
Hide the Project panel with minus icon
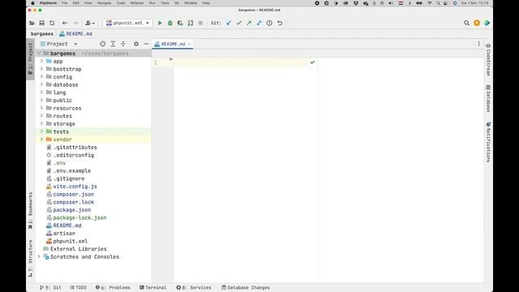[146, 44]
